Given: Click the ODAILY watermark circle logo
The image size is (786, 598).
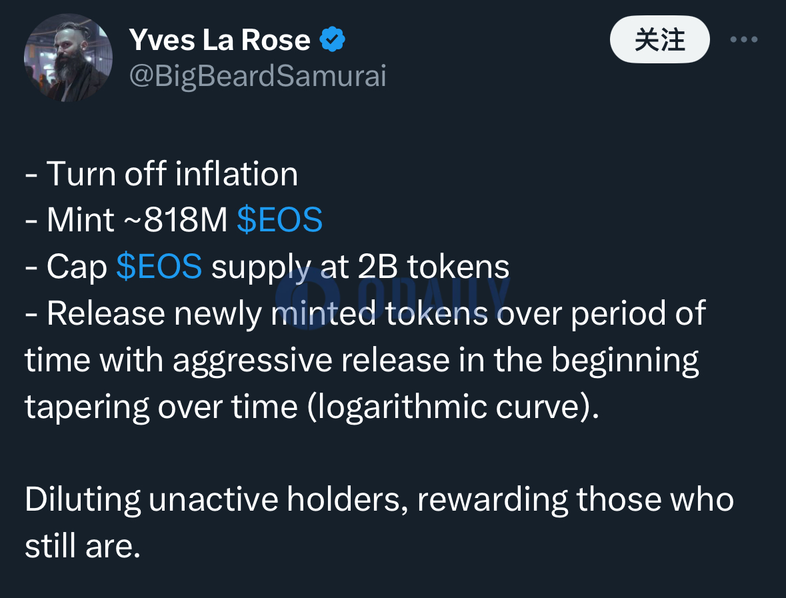Looking at the screenshot, I should tap(308, 298).
